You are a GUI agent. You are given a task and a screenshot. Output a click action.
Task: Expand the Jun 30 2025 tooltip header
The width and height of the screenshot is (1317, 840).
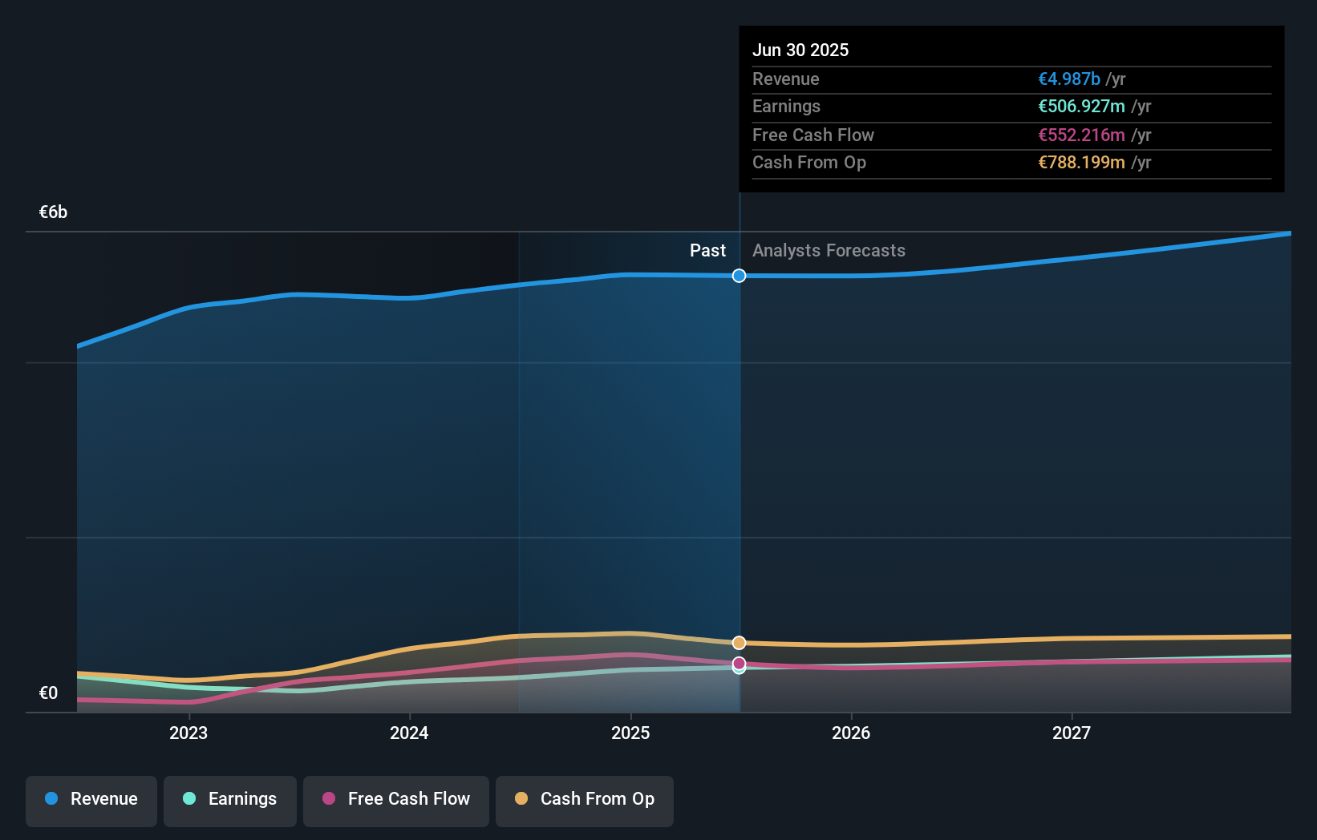tap(800, 50)
